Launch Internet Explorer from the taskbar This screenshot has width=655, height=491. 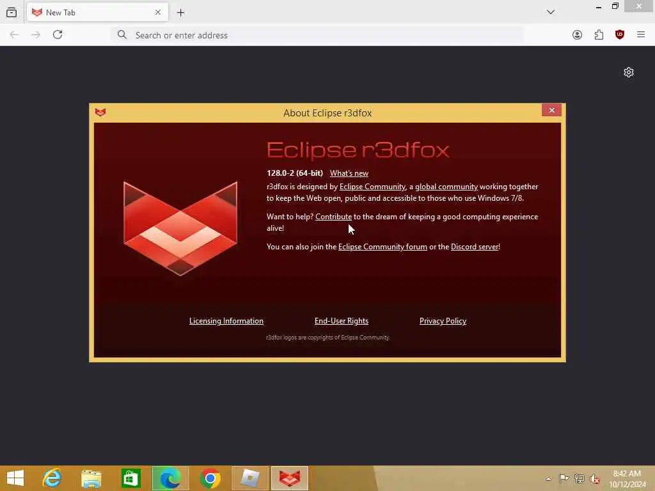point(52,478)
